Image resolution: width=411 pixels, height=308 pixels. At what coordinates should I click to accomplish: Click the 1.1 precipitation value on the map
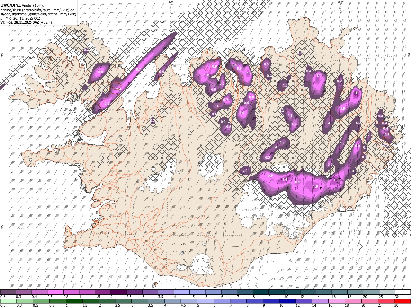click(319, 76)
